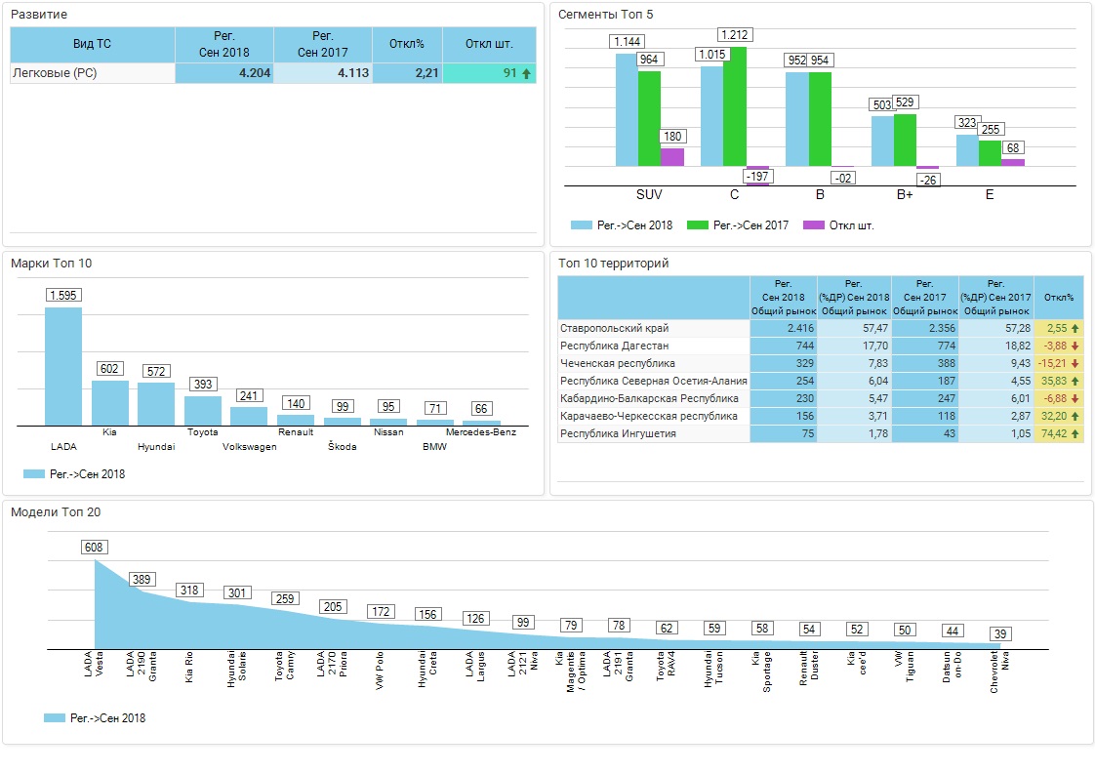Click the Откл шт. column header in Развитие
Screen dimensions: 1095x774
coord(489,45)
